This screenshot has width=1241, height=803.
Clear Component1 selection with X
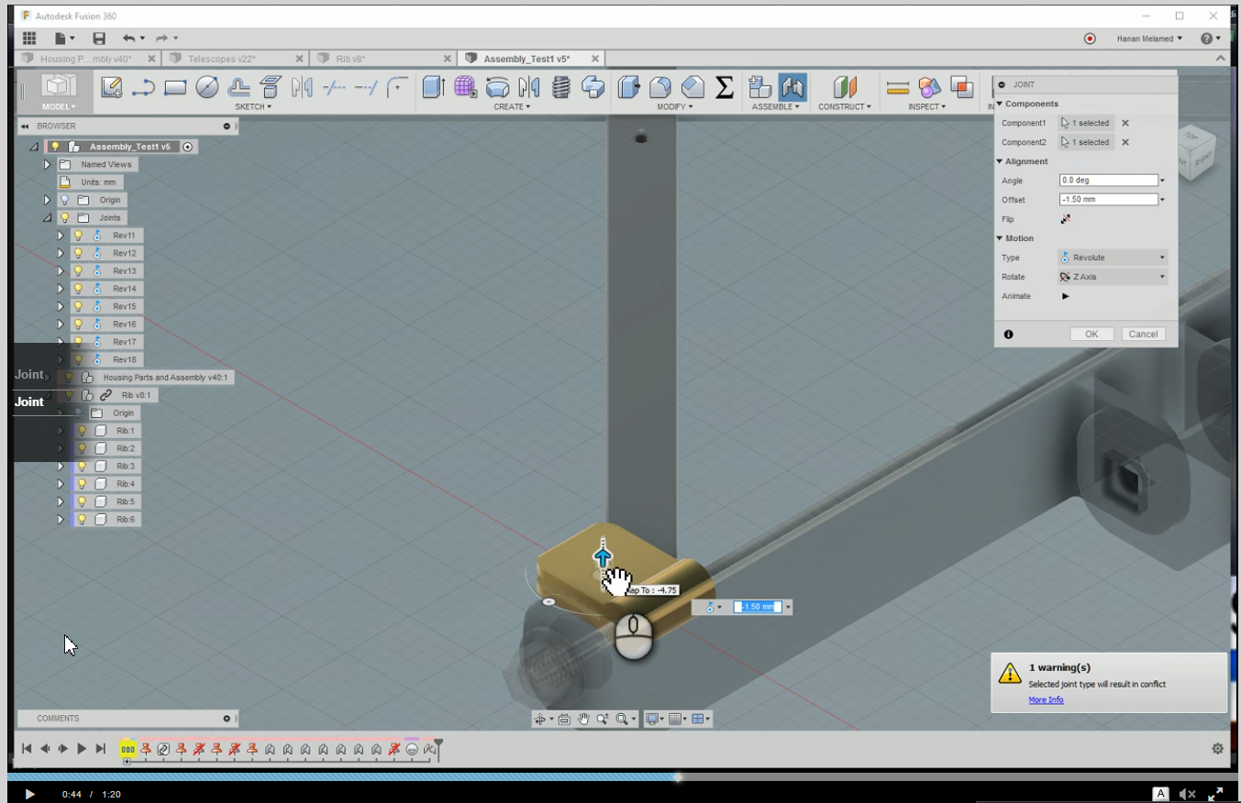coord(1125,123)
